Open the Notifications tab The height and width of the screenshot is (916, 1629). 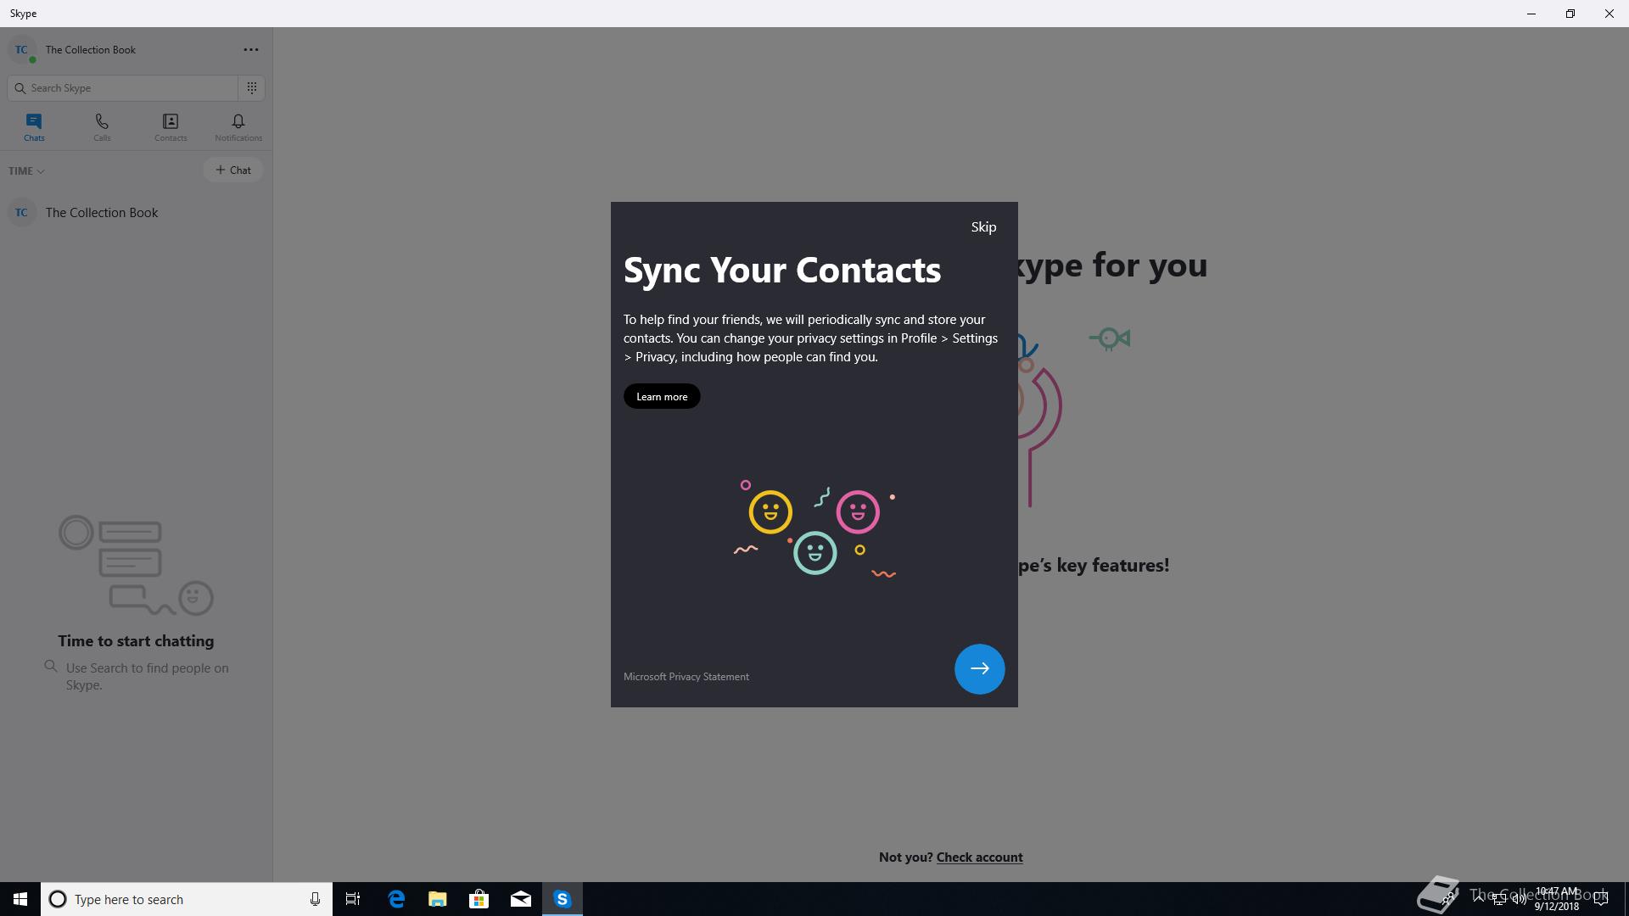(238, 128)
